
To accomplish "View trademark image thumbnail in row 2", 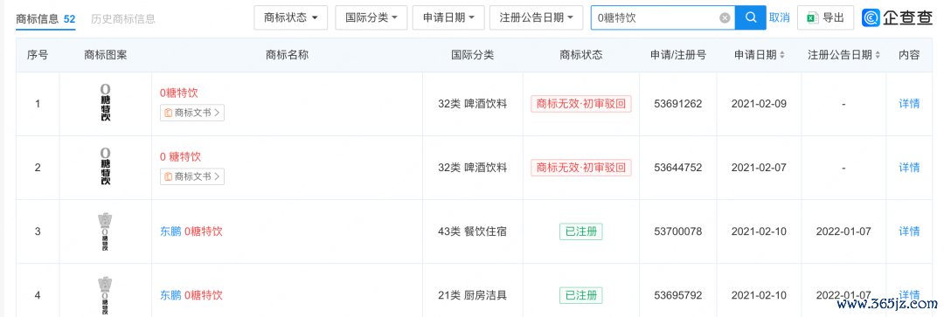I will click(106, 167).
